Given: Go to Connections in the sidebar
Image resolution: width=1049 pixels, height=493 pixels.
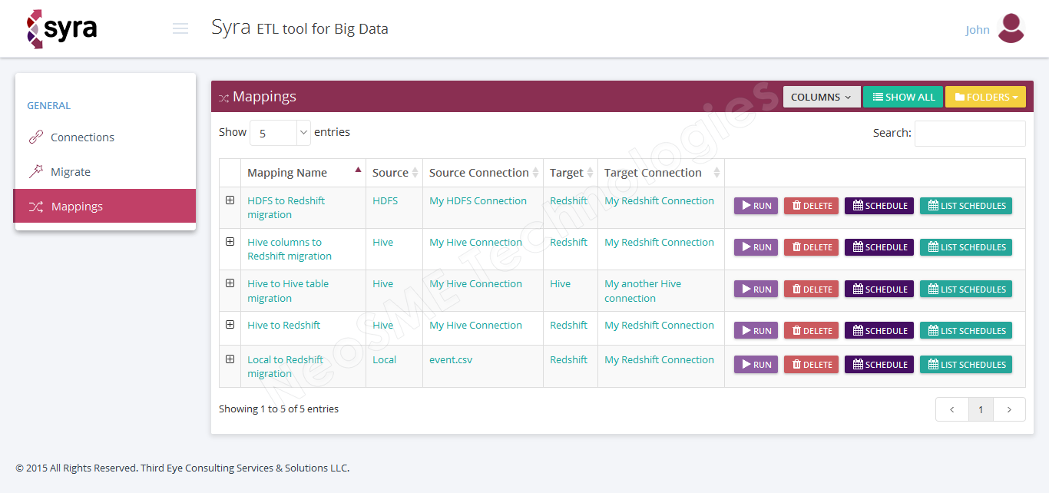Looking at the screenshot, I should tap(82, 137).
